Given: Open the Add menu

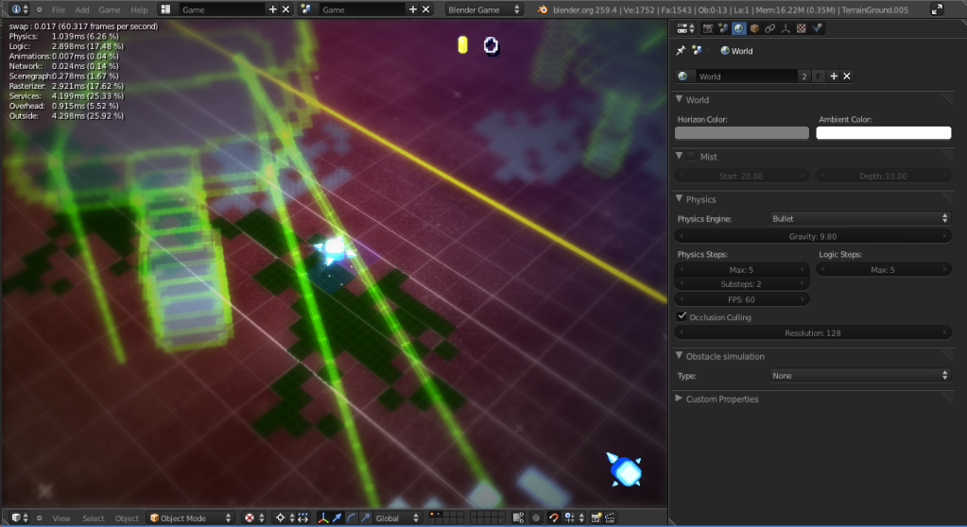Looking at the screenshot, I should [x=82, y=9].
